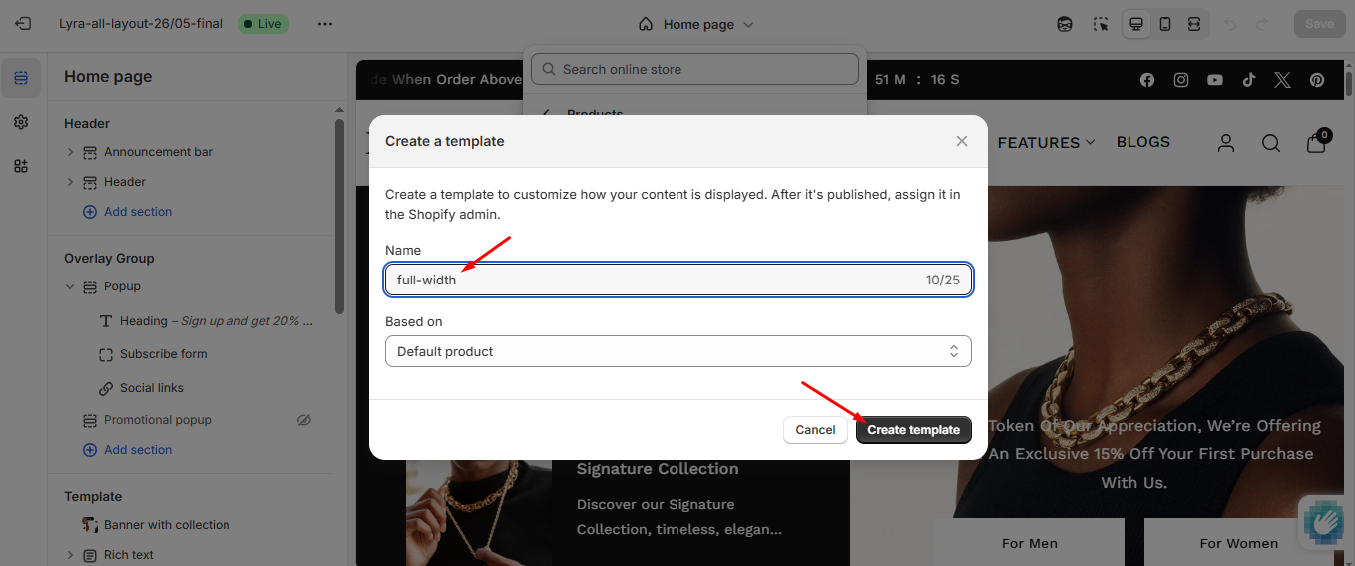Open the Home page template selector
Screen dimensions: 1355x566
(696, 24)
